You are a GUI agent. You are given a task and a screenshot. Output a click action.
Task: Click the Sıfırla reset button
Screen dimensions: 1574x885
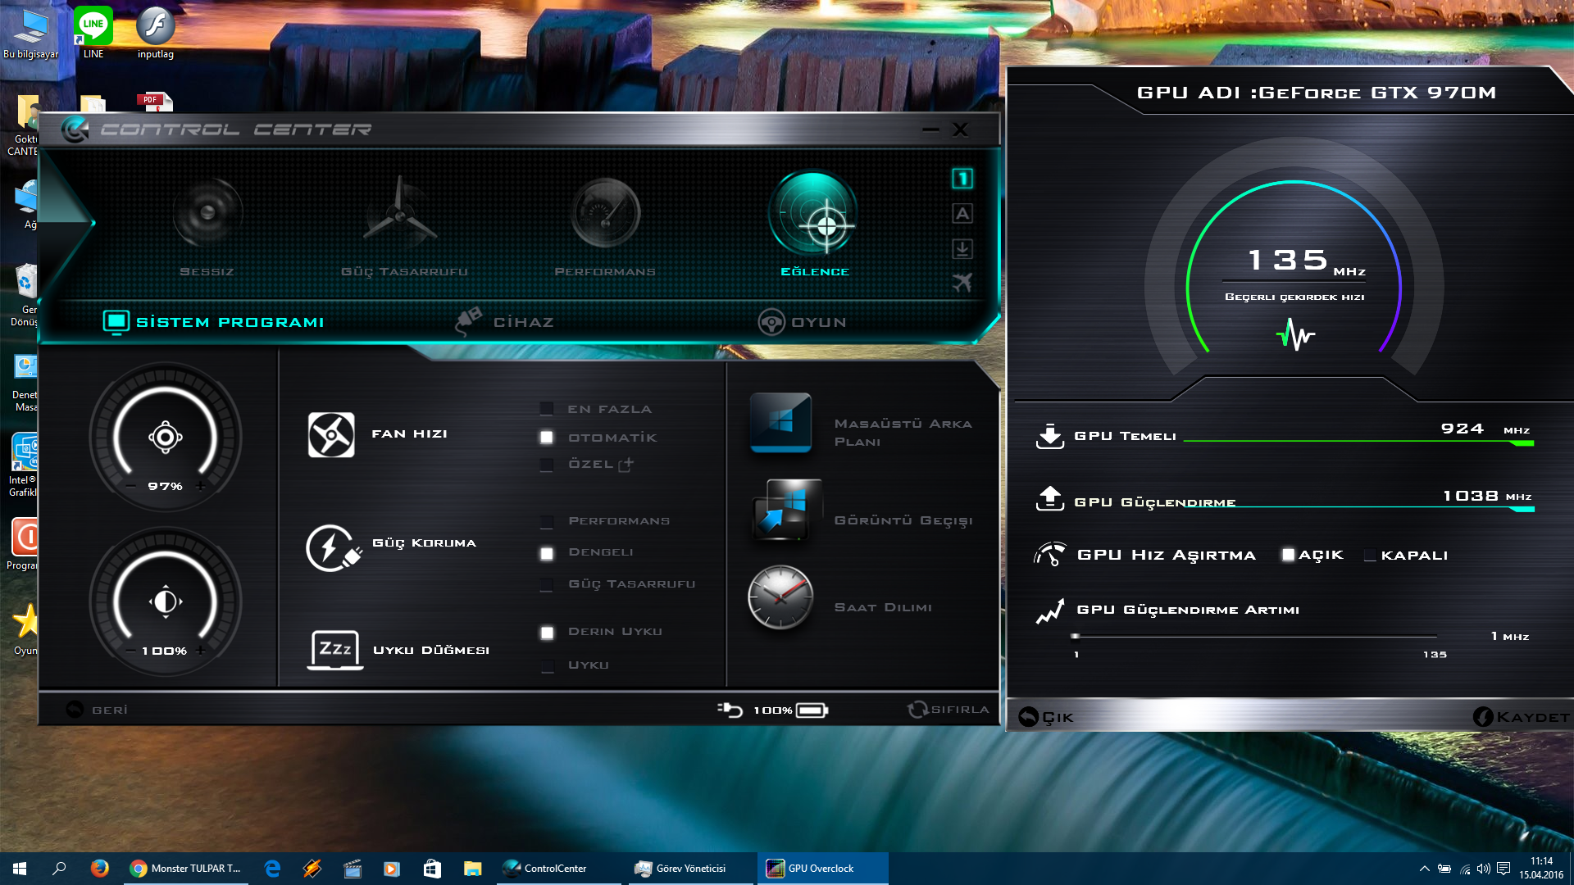948,710
